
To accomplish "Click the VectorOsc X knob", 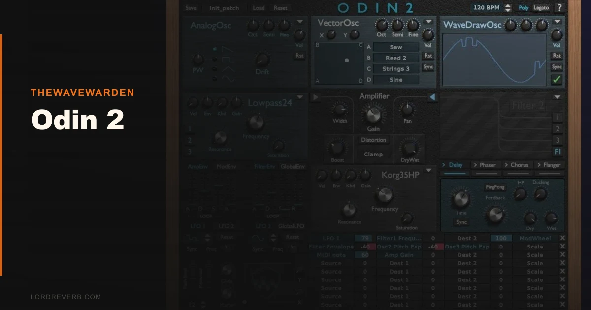I will (x=331, y=35).
